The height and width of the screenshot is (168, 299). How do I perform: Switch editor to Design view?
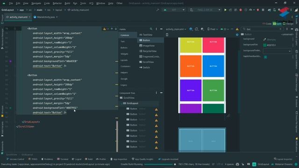(x=288, y=24)
